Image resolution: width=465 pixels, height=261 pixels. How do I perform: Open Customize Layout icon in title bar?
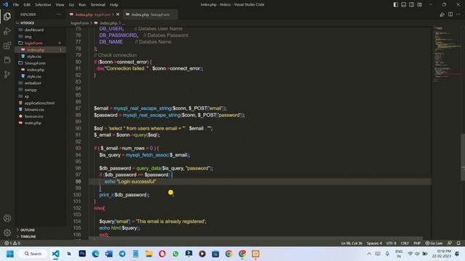point(419,4)
